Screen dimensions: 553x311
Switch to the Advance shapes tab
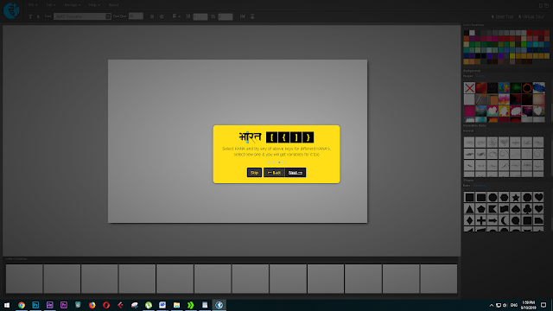point(480,186)
